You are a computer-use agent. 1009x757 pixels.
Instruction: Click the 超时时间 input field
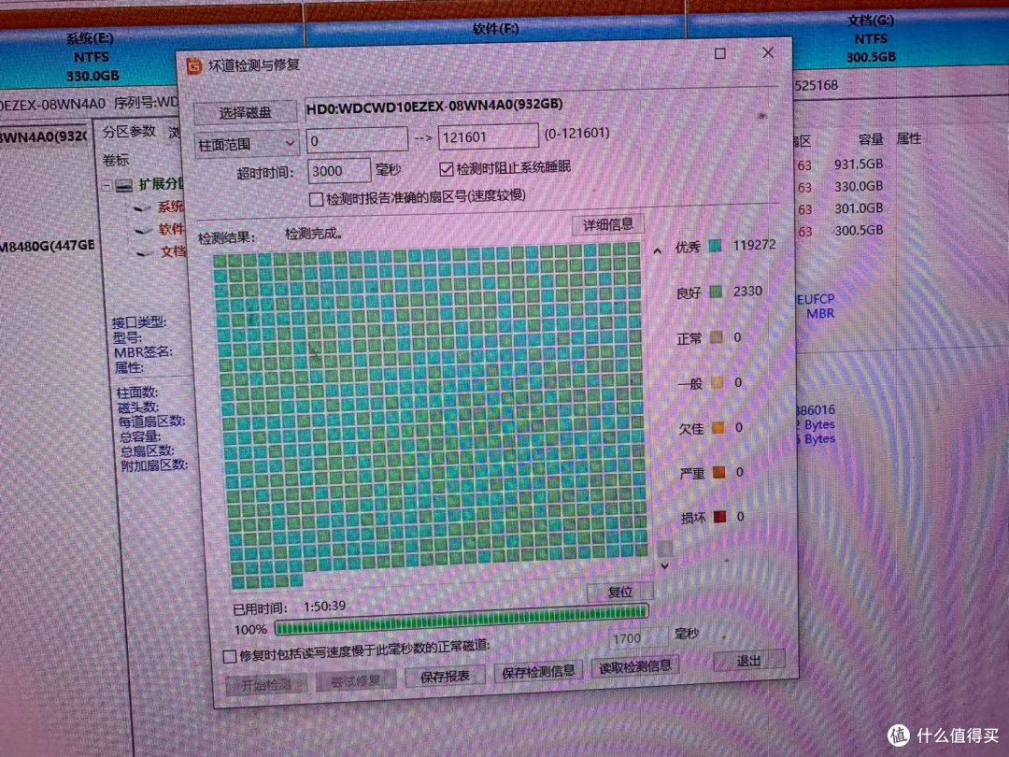[339, 171]
